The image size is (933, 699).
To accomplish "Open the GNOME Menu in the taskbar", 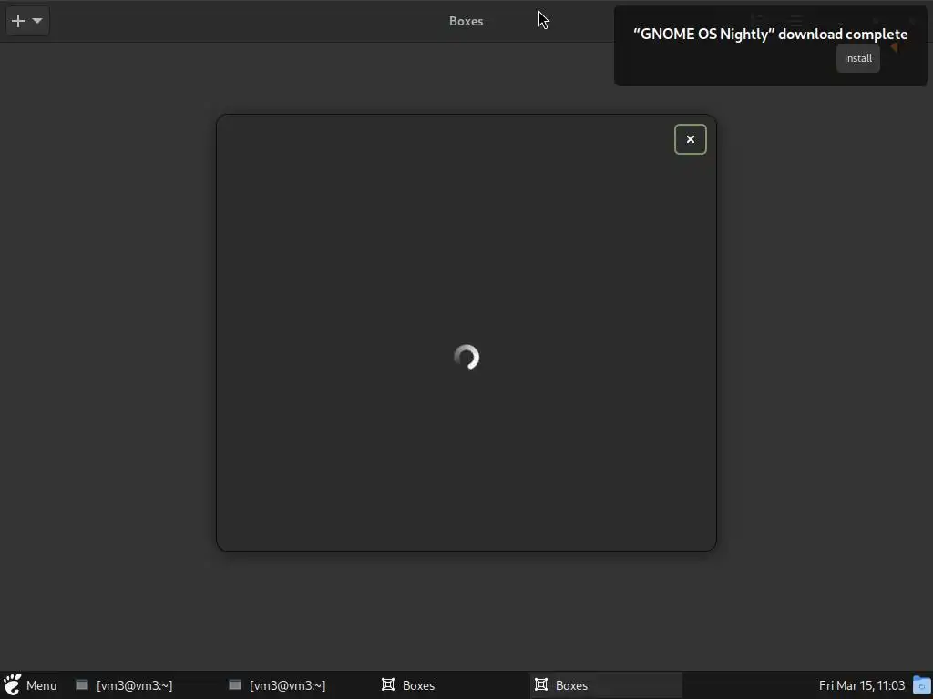I will tap(30, 685).
